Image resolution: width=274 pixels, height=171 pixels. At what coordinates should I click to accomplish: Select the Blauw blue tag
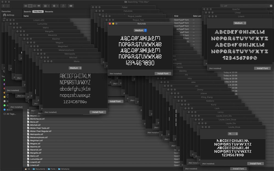click(8, 110)
